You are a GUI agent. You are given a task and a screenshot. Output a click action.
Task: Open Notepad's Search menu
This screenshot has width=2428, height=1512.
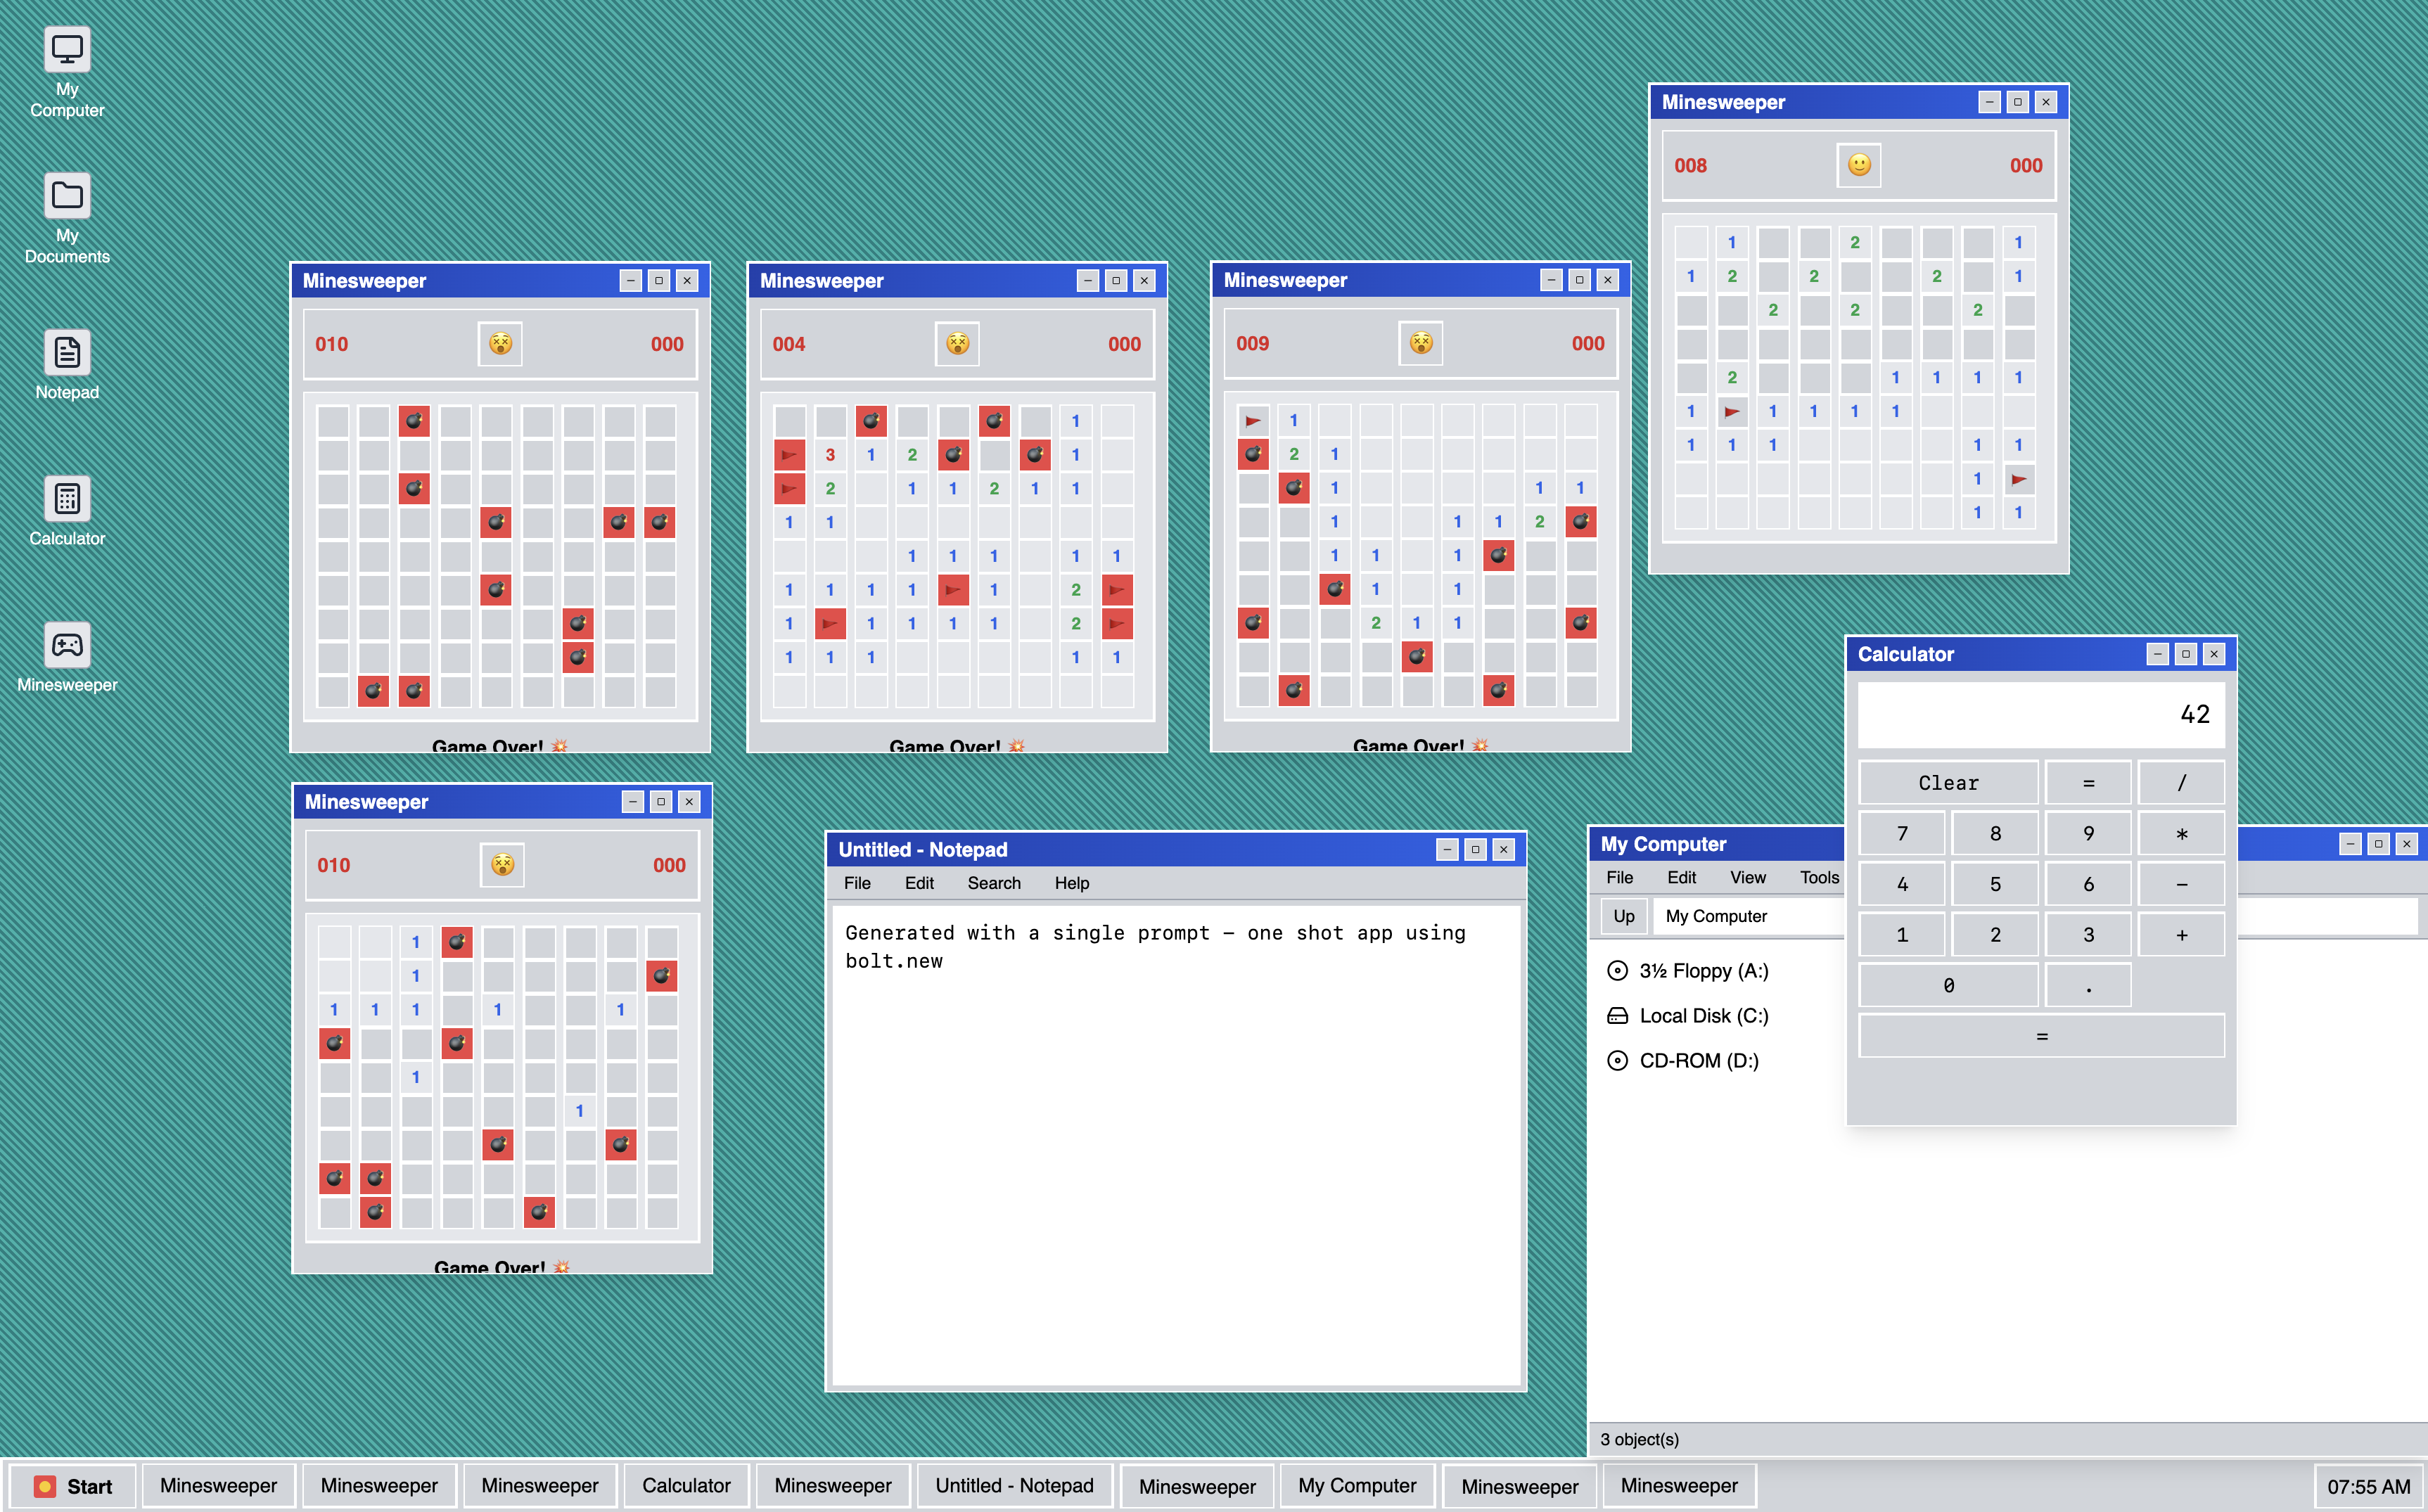point(993,883)
